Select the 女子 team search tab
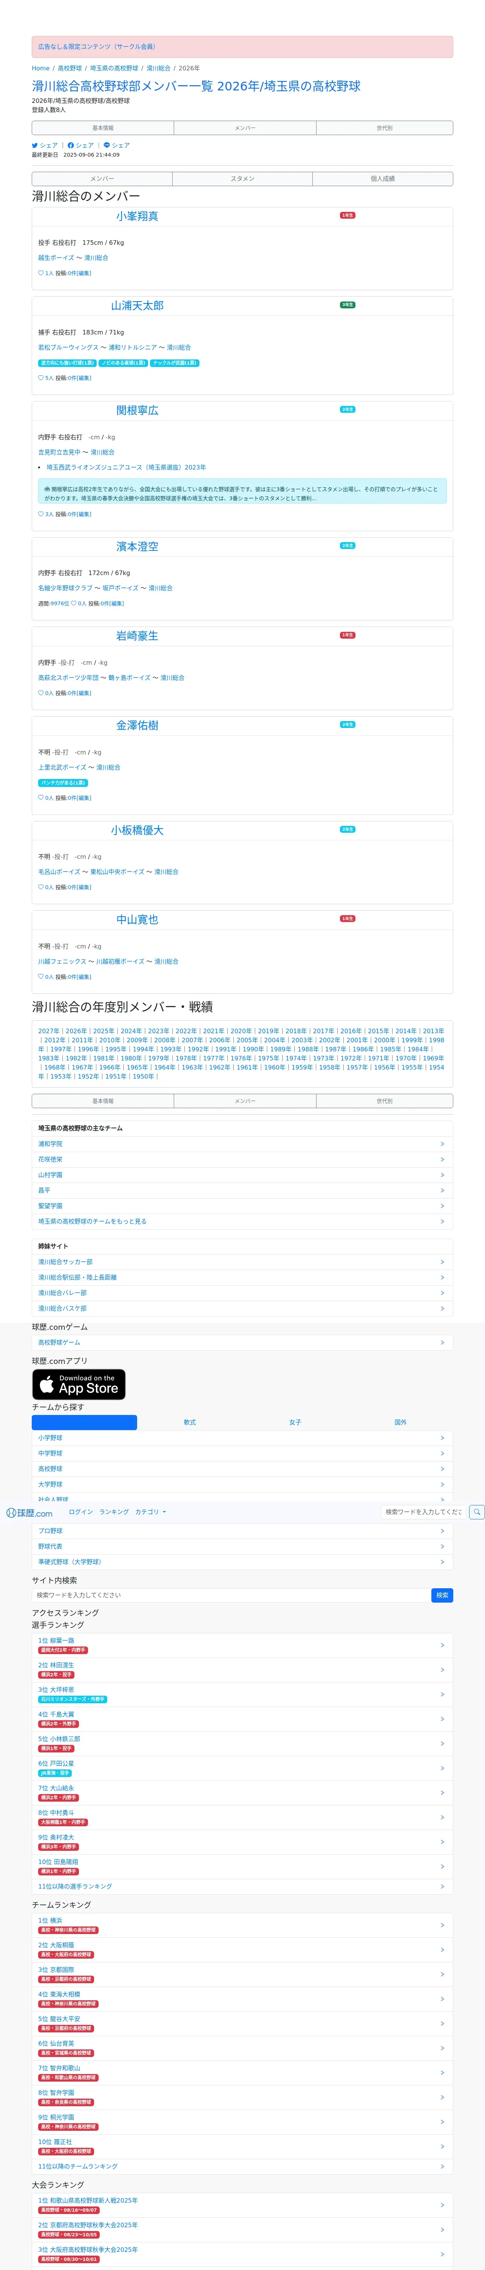485x2270 pixels. pyautogui.click(x=295, y=1422)
